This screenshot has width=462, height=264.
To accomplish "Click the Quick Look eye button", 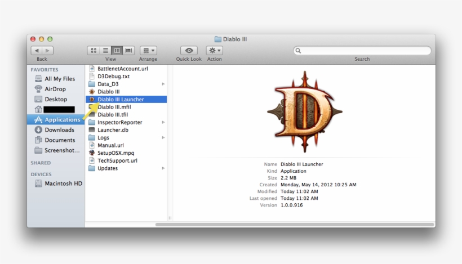I will [189, 51].
